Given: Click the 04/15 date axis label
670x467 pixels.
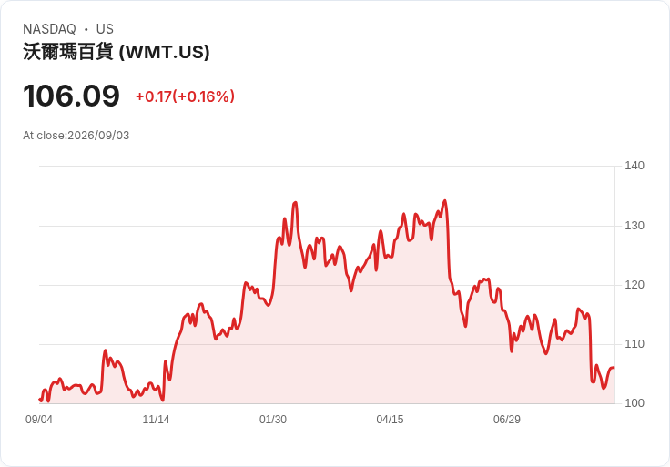Looking at the screenshot, I should [390, 419].
